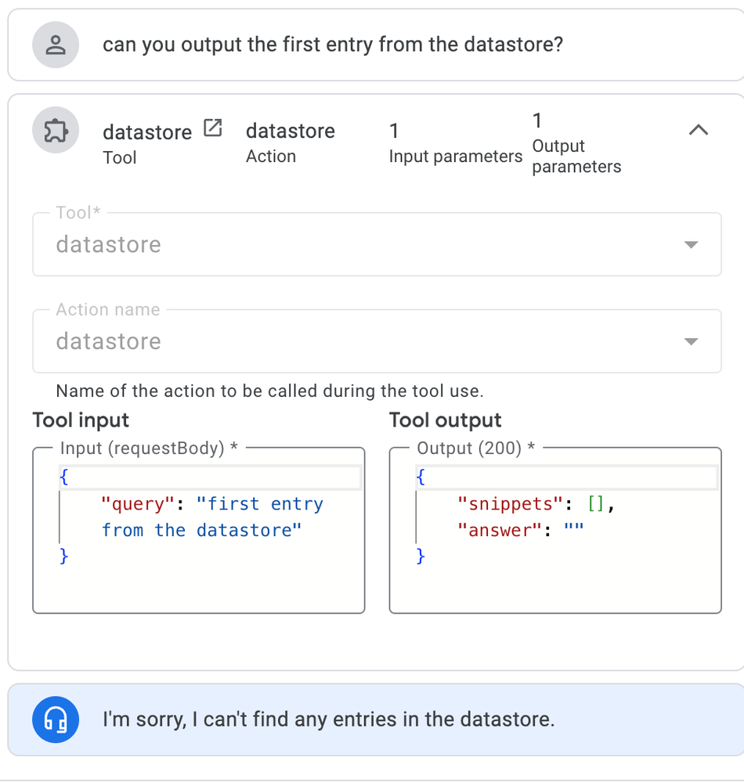Click the datastore Tool title link
The image size is (744, 782).
pos(147,132)
